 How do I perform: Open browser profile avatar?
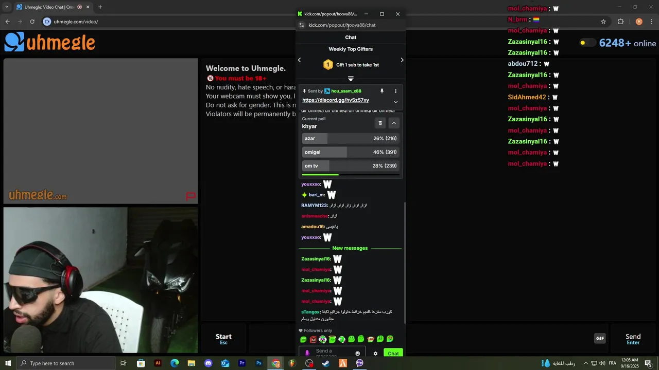pos(639,22)
